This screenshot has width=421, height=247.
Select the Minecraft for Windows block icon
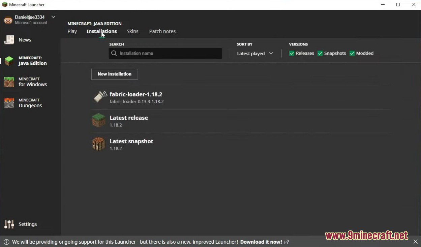[x=9, y=82]
